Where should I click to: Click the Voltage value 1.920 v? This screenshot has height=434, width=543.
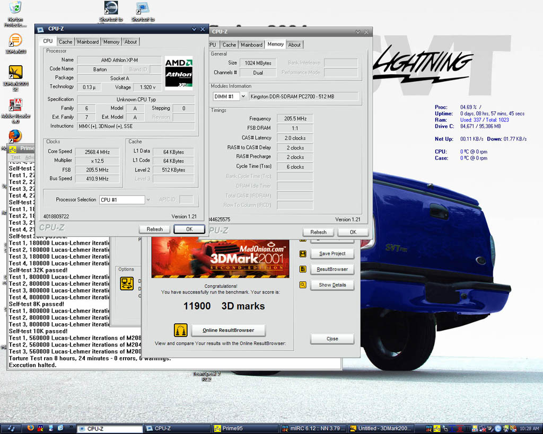click(x=147, y=87)
